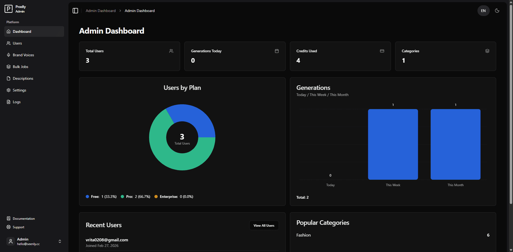
Task: Click the Logs file icon
Action: click(9, 102)
